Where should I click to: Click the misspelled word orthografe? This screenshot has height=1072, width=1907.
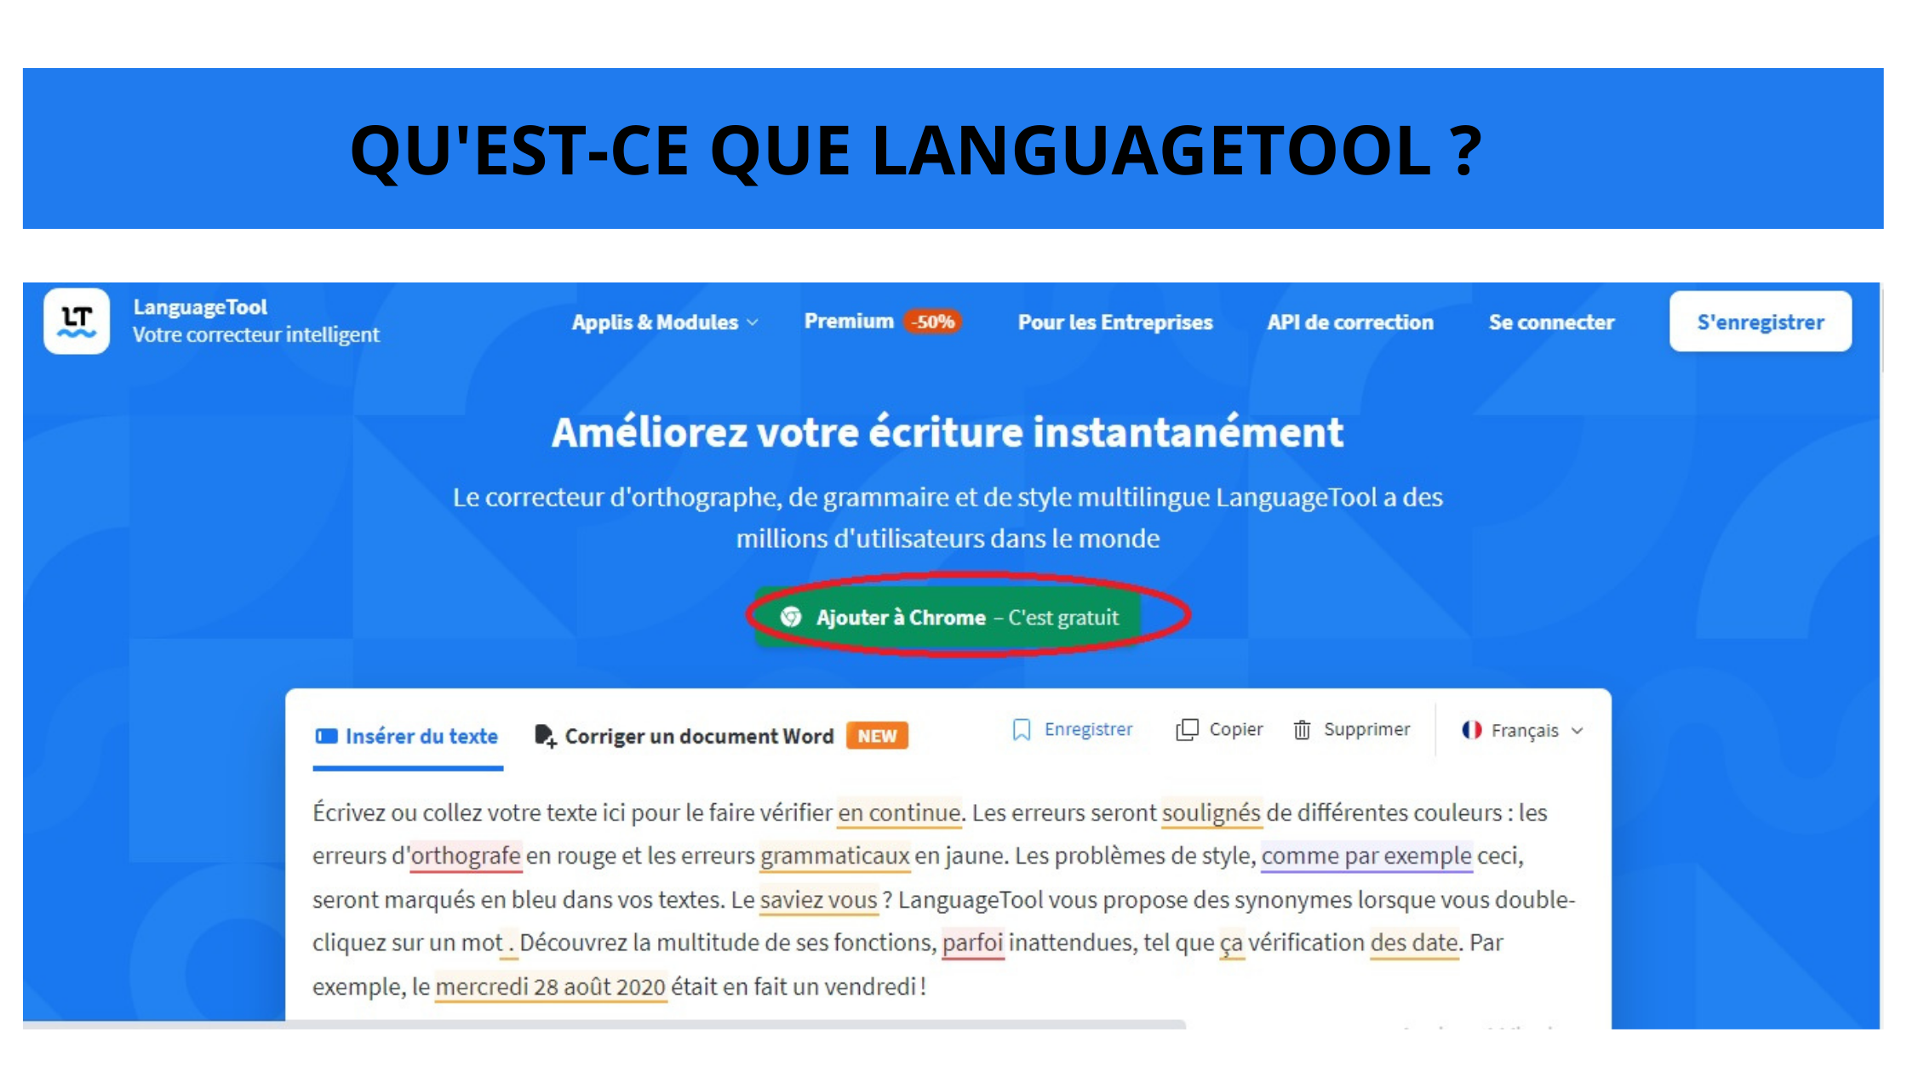click(466, 855)
